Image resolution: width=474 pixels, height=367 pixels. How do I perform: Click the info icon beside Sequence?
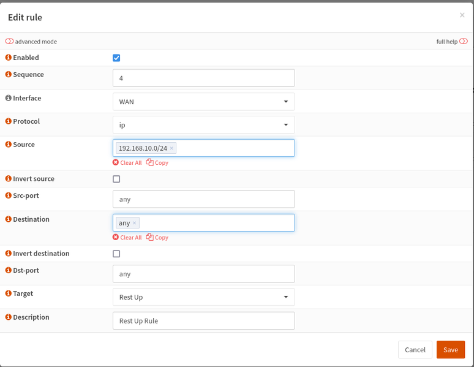(x=9, y=75)
